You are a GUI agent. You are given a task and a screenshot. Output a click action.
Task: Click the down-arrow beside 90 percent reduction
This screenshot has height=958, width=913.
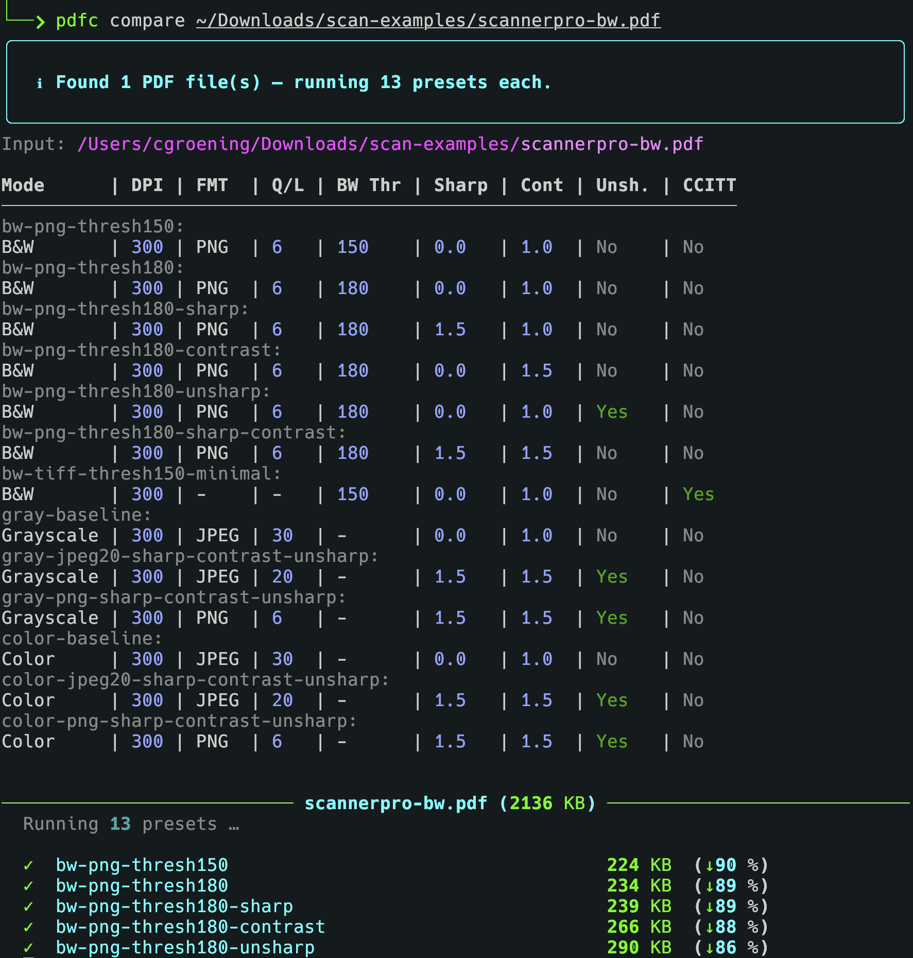coord(710,865)
